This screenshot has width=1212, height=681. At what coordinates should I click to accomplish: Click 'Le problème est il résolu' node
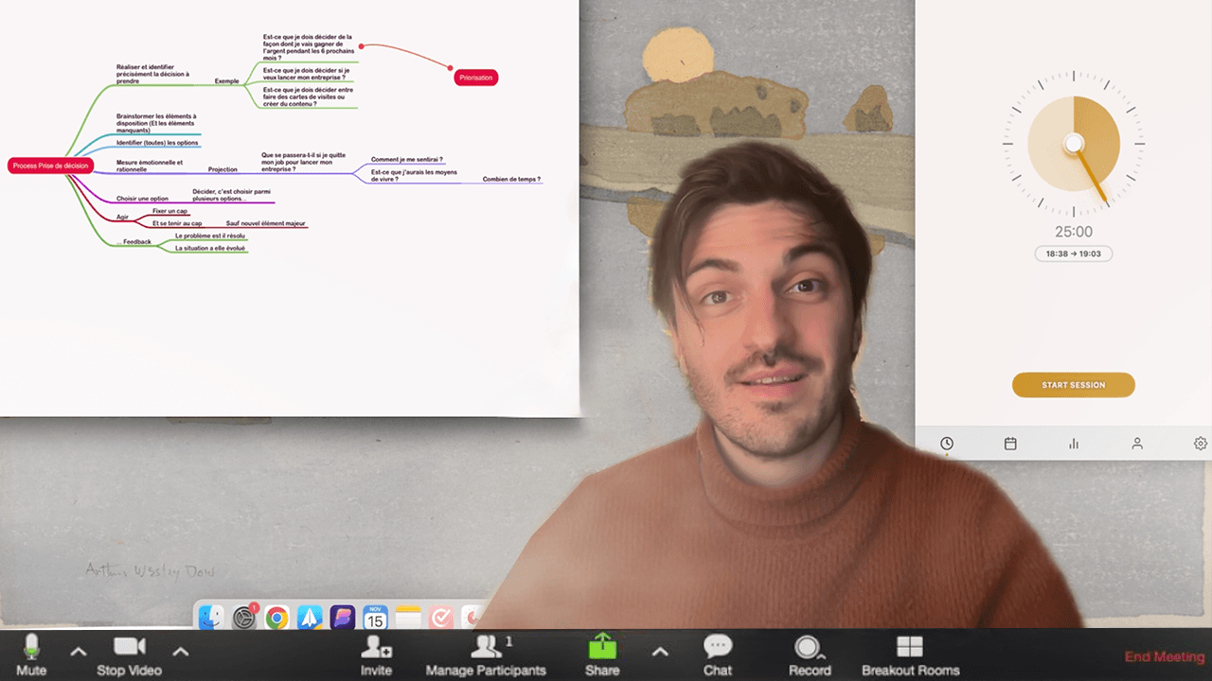210,236
